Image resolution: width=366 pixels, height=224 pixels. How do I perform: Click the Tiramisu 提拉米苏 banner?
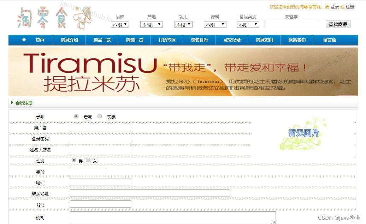click(183, 71)
